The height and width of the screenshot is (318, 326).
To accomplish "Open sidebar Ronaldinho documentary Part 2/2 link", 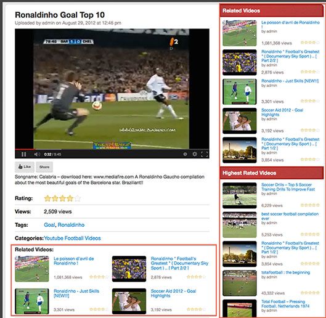I will pos(290,56).
